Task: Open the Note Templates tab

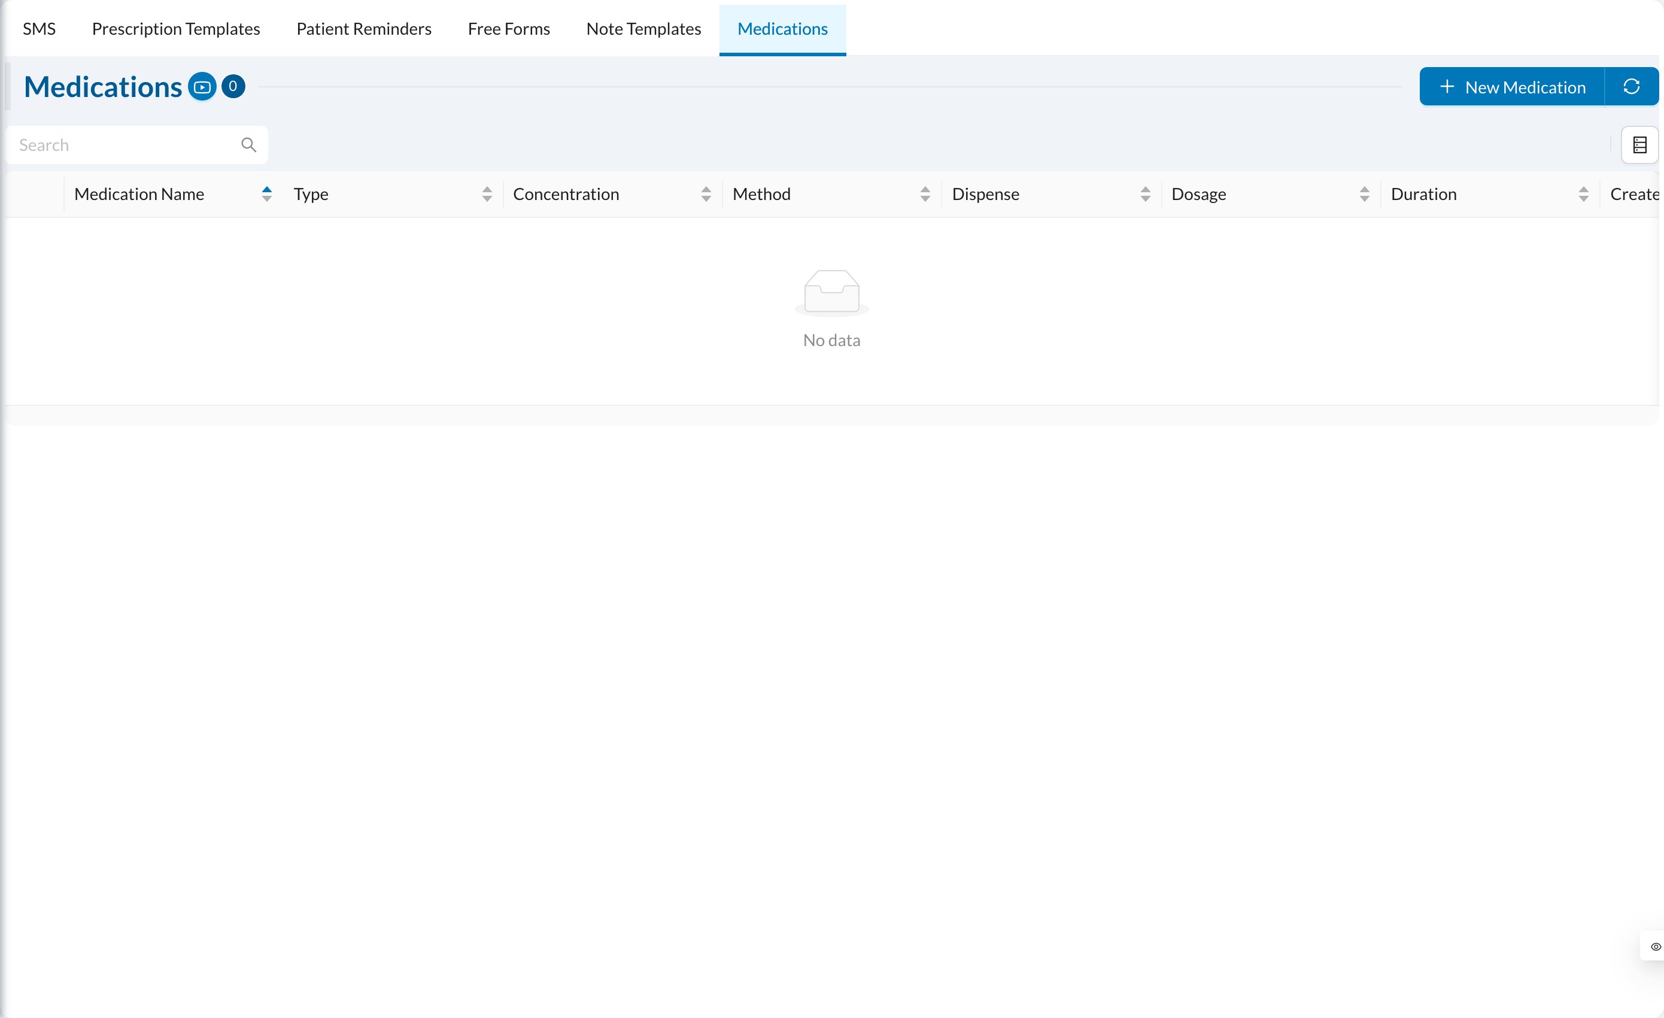Action: pyautogui.click(x=643, y=28)
